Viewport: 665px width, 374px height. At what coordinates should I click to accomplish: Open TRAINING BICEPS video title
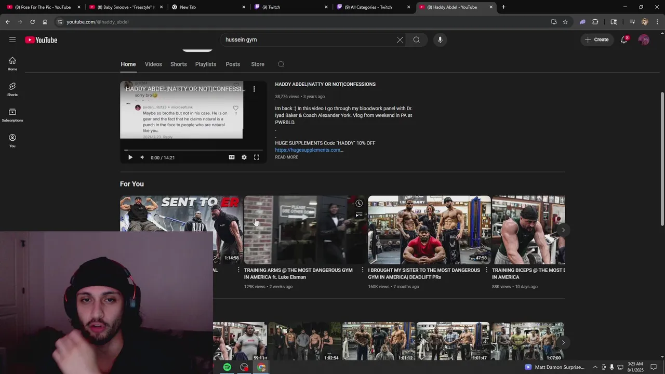coord(528,274)
